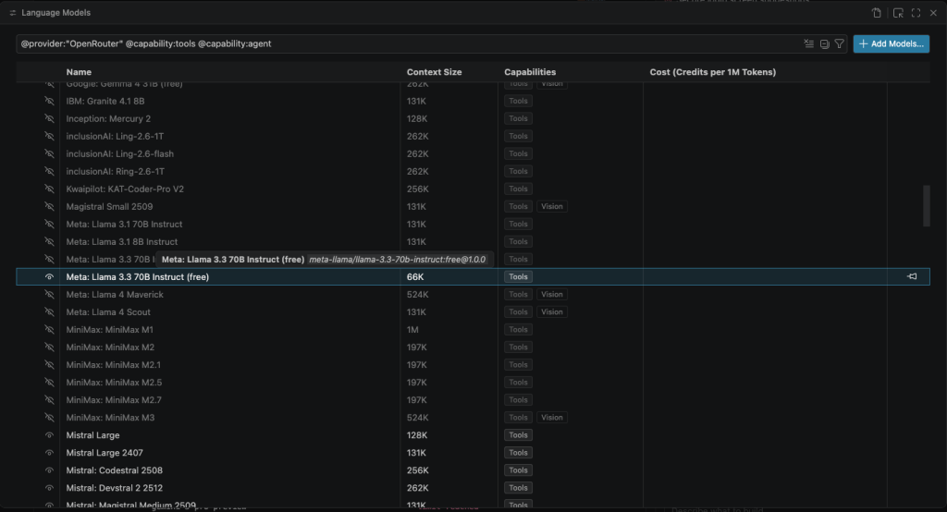Hide Mistral: Codestral 2508 model
The image size is (947, 512).
click(50, 469)
